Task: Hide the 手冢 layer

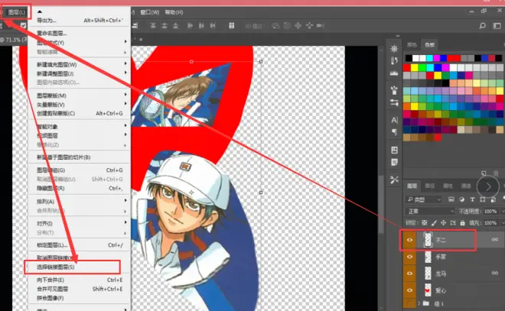Action: coord(409,257)
